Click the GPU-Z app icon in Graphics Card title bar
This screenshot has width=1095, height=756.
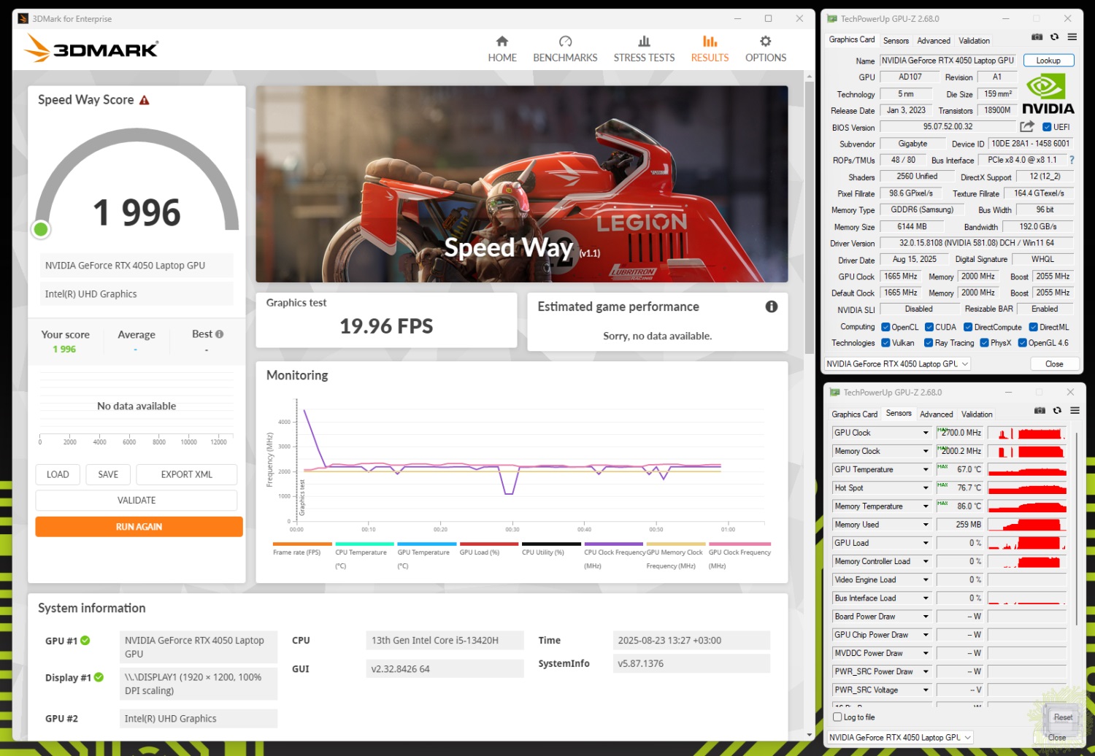tap(832, 19)
